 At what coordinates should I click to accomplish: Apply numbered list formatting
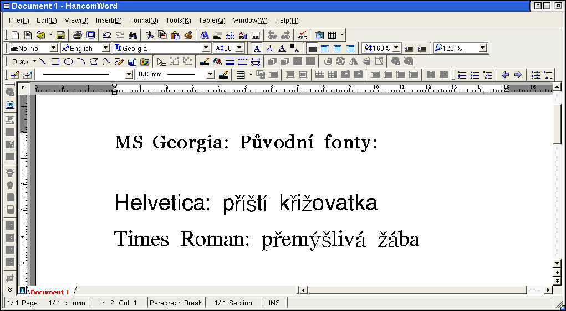click(462, 75)
